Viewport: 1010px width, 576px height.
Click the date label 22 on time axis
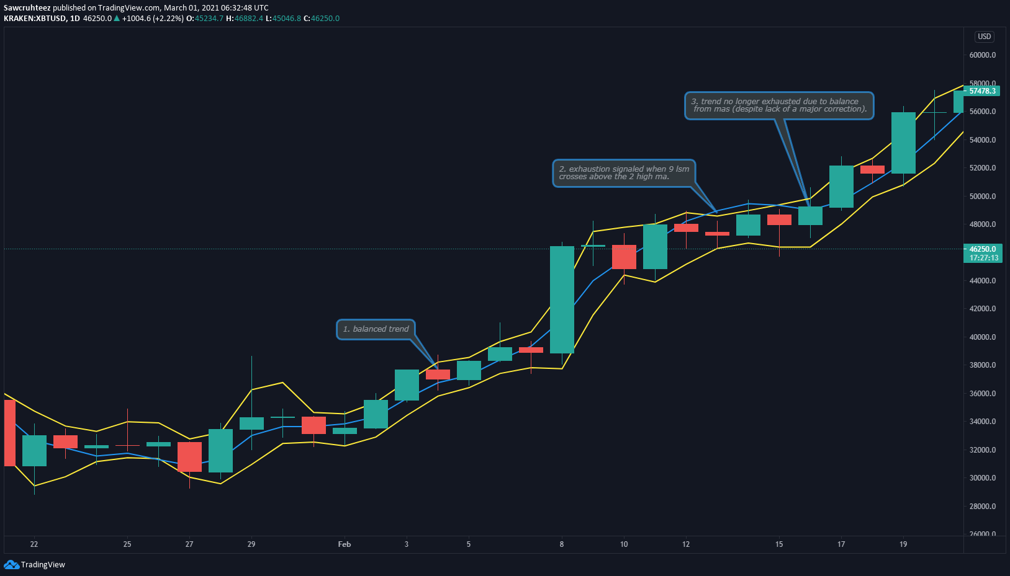[34, 544]
